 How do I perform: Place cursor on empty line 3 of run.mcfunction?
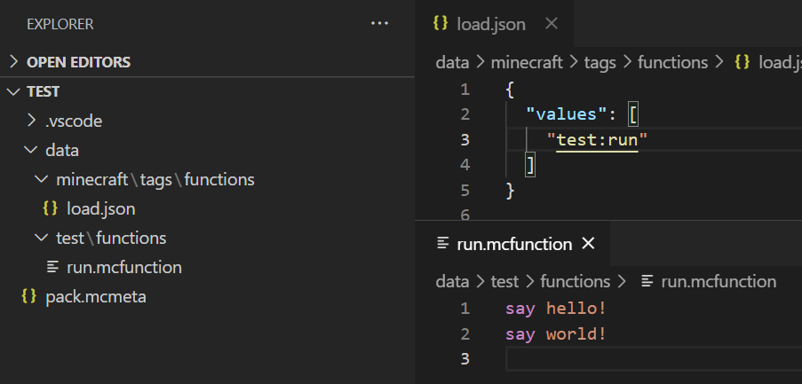pos(654,358)
